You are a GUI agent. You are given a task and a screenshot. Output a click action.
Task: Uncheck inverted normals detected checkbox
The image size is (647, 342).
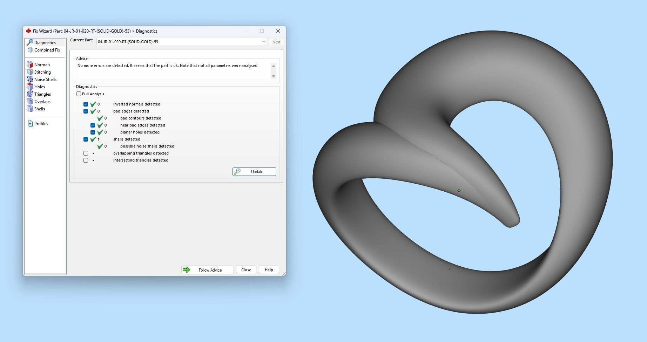86,104
